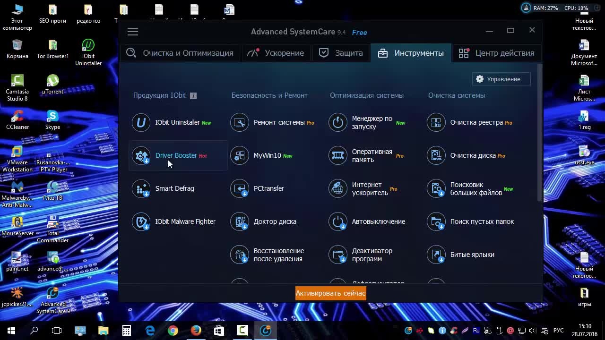Click ussf.exe desktop file
The image size is (605, 340).
click(x=585, y=155)
